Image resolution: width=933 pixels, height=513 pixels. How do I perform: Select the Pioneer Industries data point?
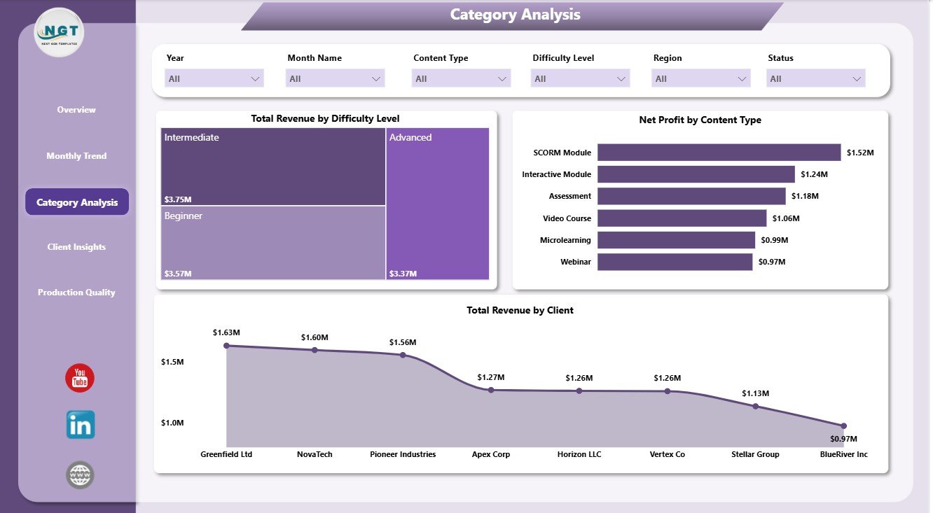403,355
